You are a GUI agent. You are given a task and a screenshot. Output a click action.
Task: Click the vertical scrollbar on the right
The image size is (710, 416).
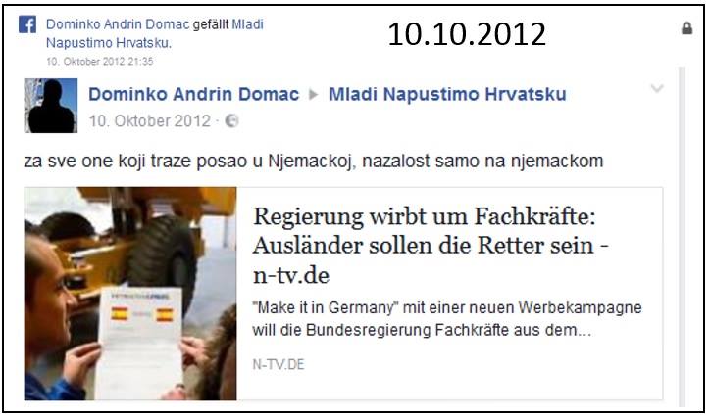coord(682,235)
